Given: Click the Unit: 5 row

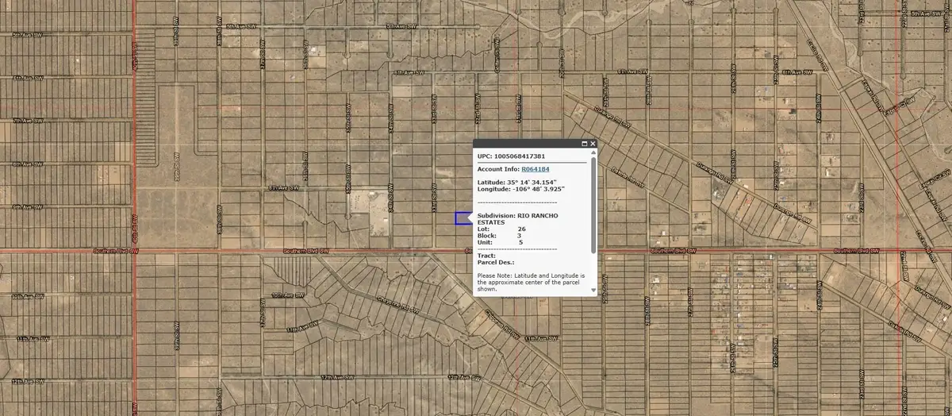Looking at the screenshot, I should coord(500,243).
